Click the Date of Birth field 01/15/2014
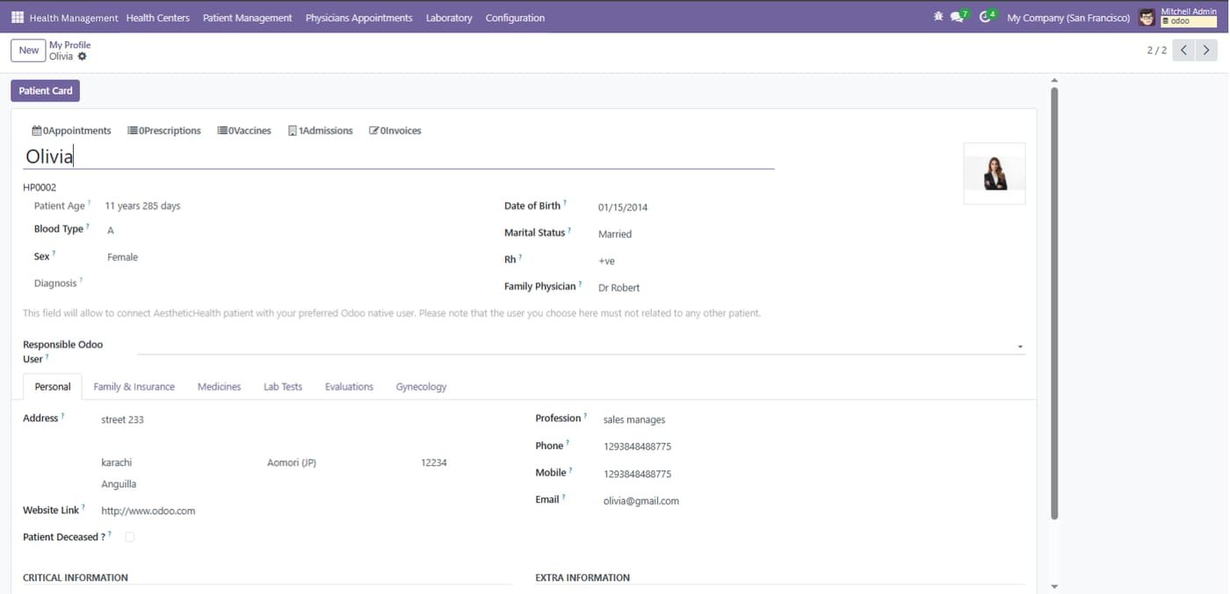Image resolution: width=1230 pixels, height=594 pixels. (x=623, y=208)
